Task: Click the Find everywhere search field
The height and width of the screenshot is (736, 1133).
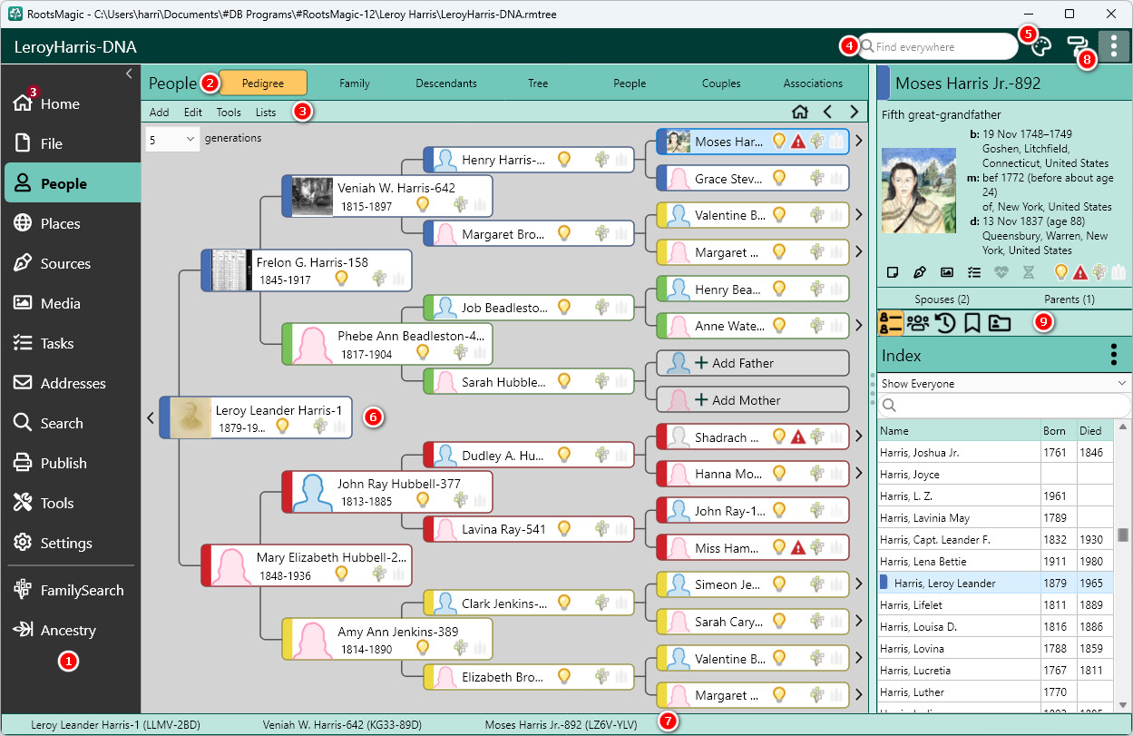Action: [x=937, y=46]
